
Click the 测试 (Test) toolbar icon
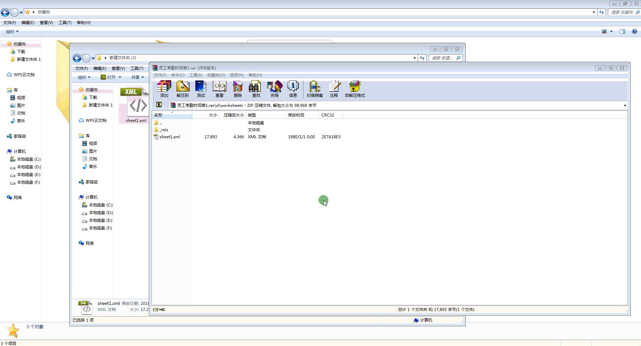point(201,89)
